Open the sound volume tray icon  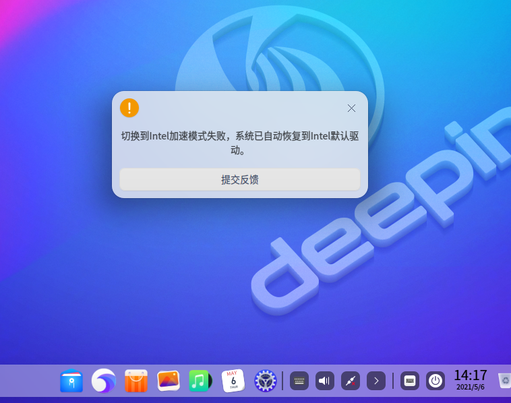tap(324, 381)
